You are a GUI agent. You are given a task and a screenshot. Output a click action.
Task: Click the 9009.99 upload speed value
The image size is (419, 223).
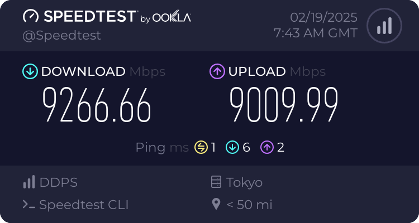pos(284,106)
